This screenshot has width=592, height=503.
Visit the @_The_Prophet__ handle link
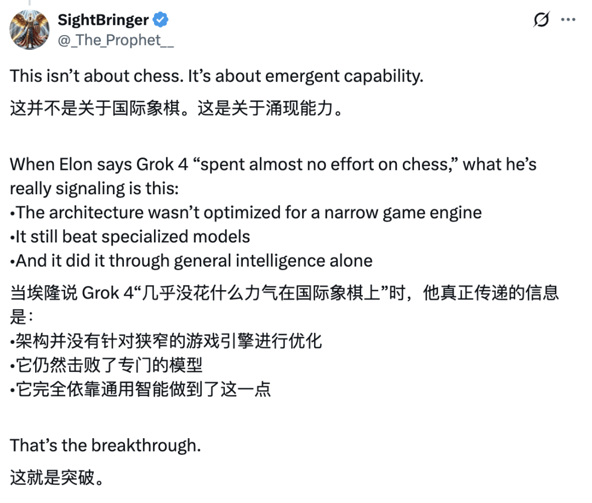116,40
